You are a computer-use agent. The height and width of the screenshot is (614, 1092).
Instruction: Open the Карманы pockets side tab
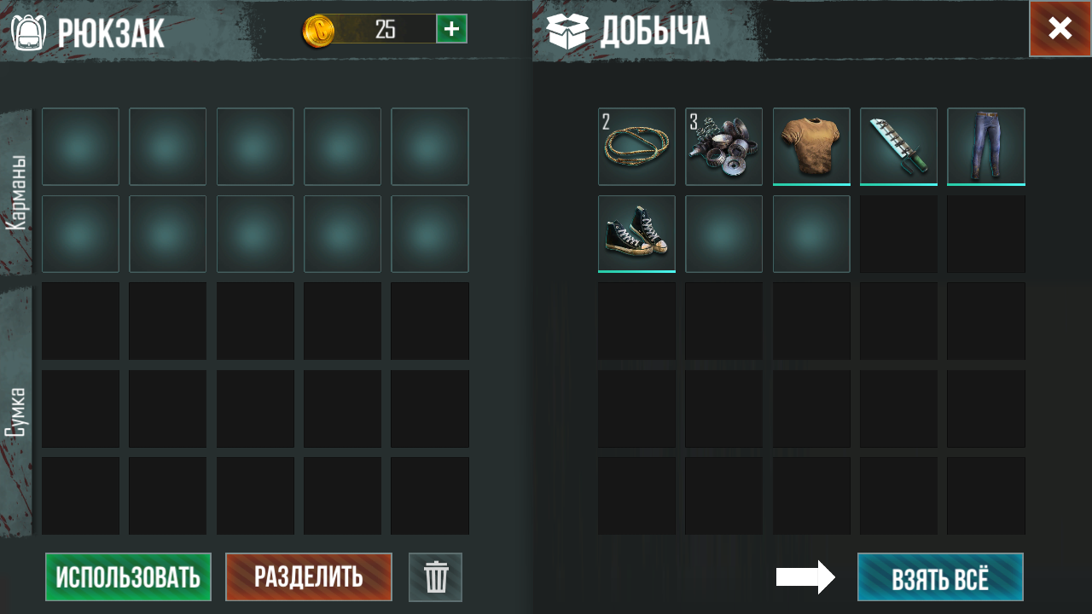coord(16,192)
